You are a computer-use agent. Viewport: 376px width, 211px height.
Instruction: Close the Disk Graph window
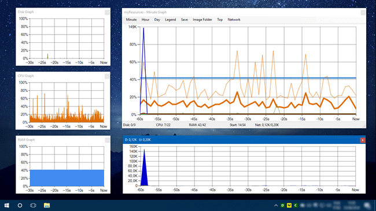[x=107, y=12]
